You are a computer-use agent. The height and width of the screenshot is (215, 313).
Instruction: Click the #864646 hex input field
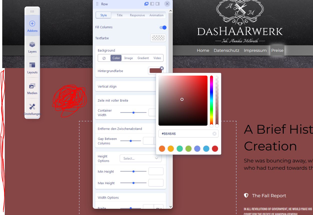[x=185, y=134]
